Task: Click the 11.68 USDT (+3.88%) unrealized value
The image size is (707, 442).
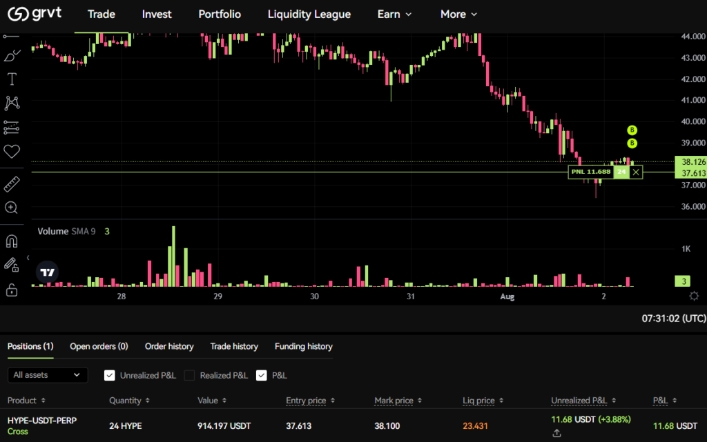Action: point(591,419)
